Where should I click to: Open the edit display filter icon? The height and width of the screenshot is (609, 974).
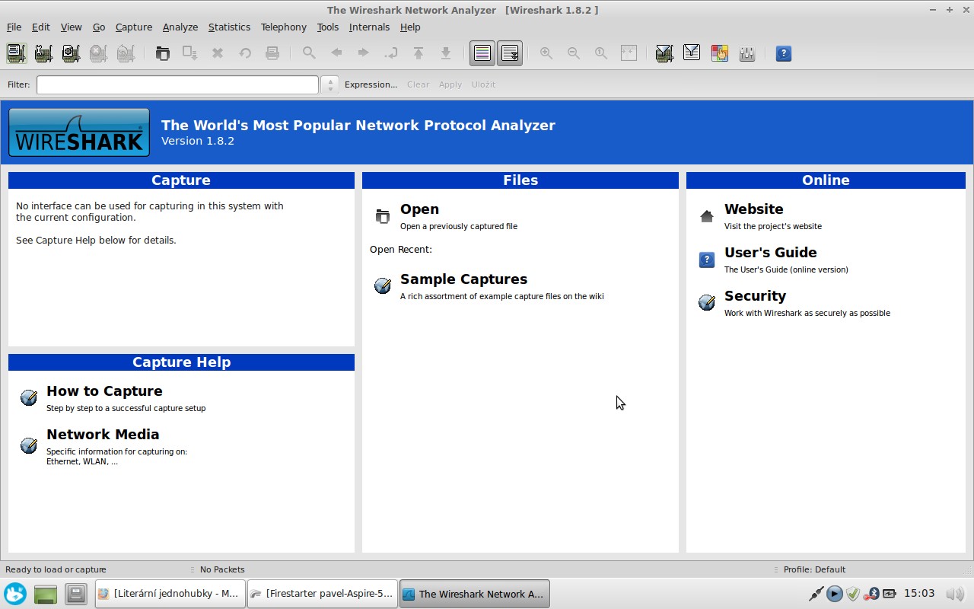[692, 53]
